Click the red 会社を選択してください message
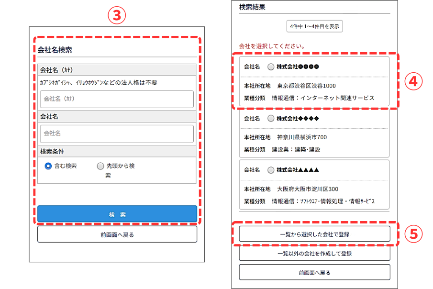 coord(272,46)
